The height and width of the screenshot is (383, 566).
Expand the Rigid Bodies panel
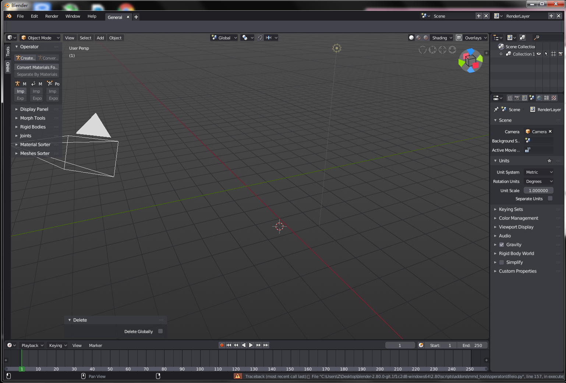[x=33, y=127]
